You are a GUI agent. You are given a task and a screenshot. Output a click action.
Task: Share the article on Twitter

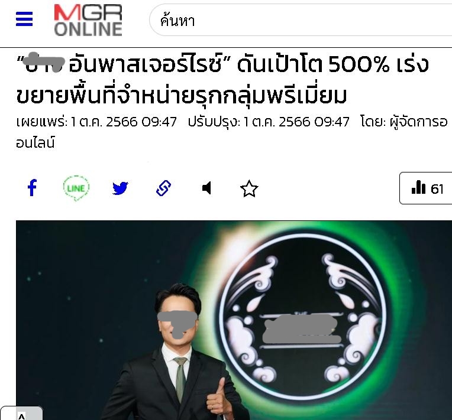coord(120,188)
